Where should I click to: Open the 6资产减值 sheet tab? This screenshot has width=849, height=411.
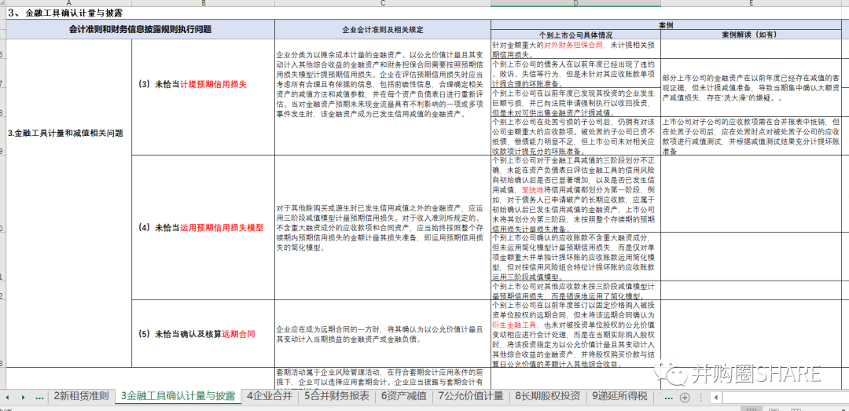tap(403, 396)
